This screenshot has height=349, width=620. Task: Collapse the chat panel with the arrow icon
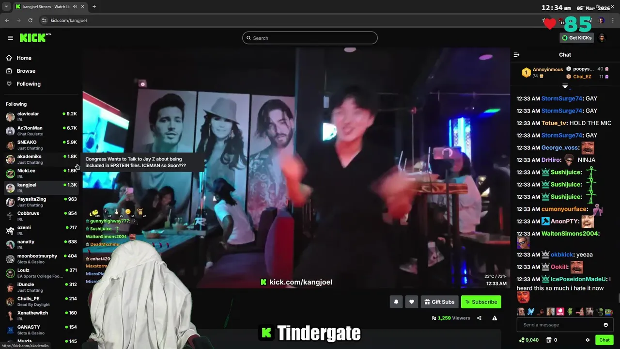tap(516, 55)
